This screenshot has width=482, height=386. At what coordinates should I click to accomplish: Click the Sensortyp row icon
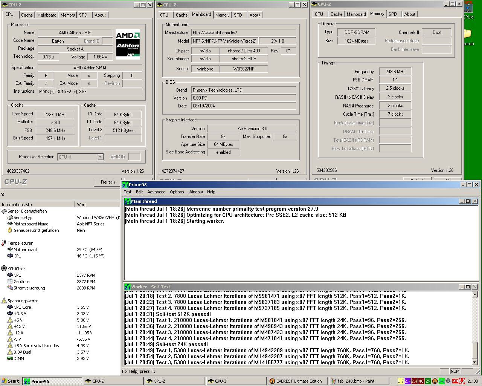point(10,218)
